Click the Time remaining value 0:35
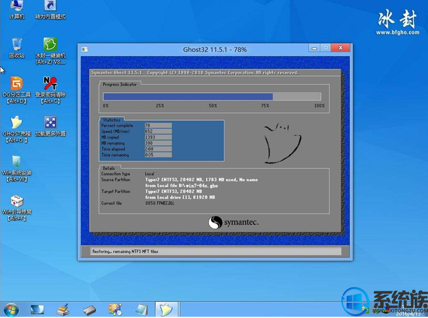428x318 pixels. coord(158,155)
